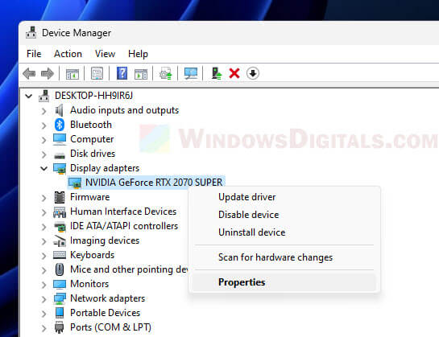The width and height of the screenshot is (439, 337).
Task: Go back using the toolbar back arrow
Action: tap(29, 73)
